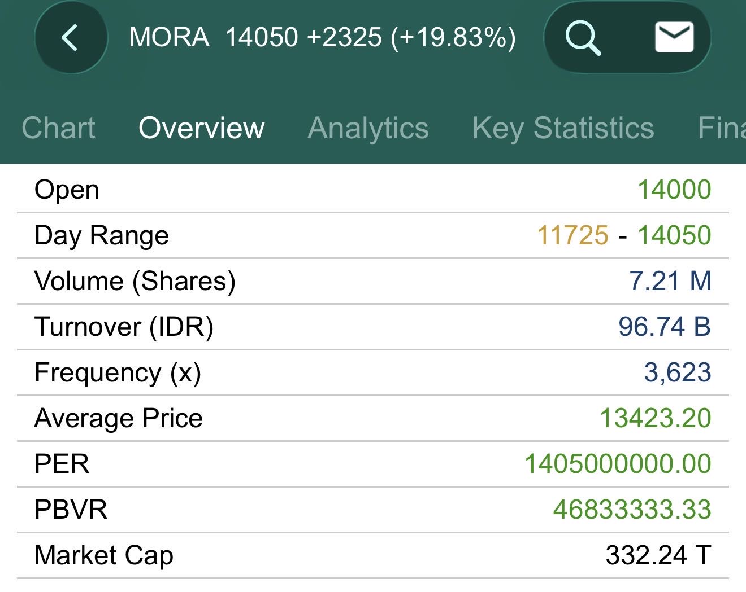
Task: Tap the MORA 14050 price header
Action: (x=322, y=38)
